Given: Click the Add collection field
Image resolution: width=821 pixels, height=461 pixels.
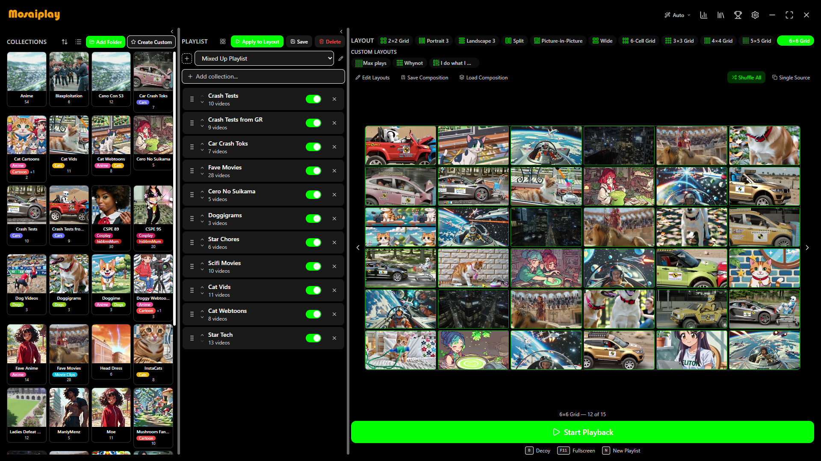Looking at the screenshot, I should 263,76.
